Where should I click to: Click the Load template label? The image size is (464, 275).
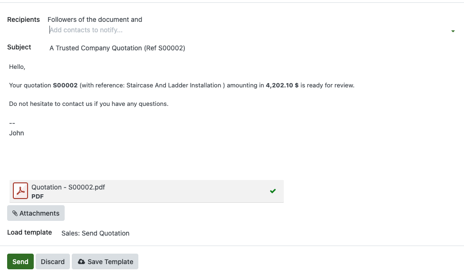[29, 232]
